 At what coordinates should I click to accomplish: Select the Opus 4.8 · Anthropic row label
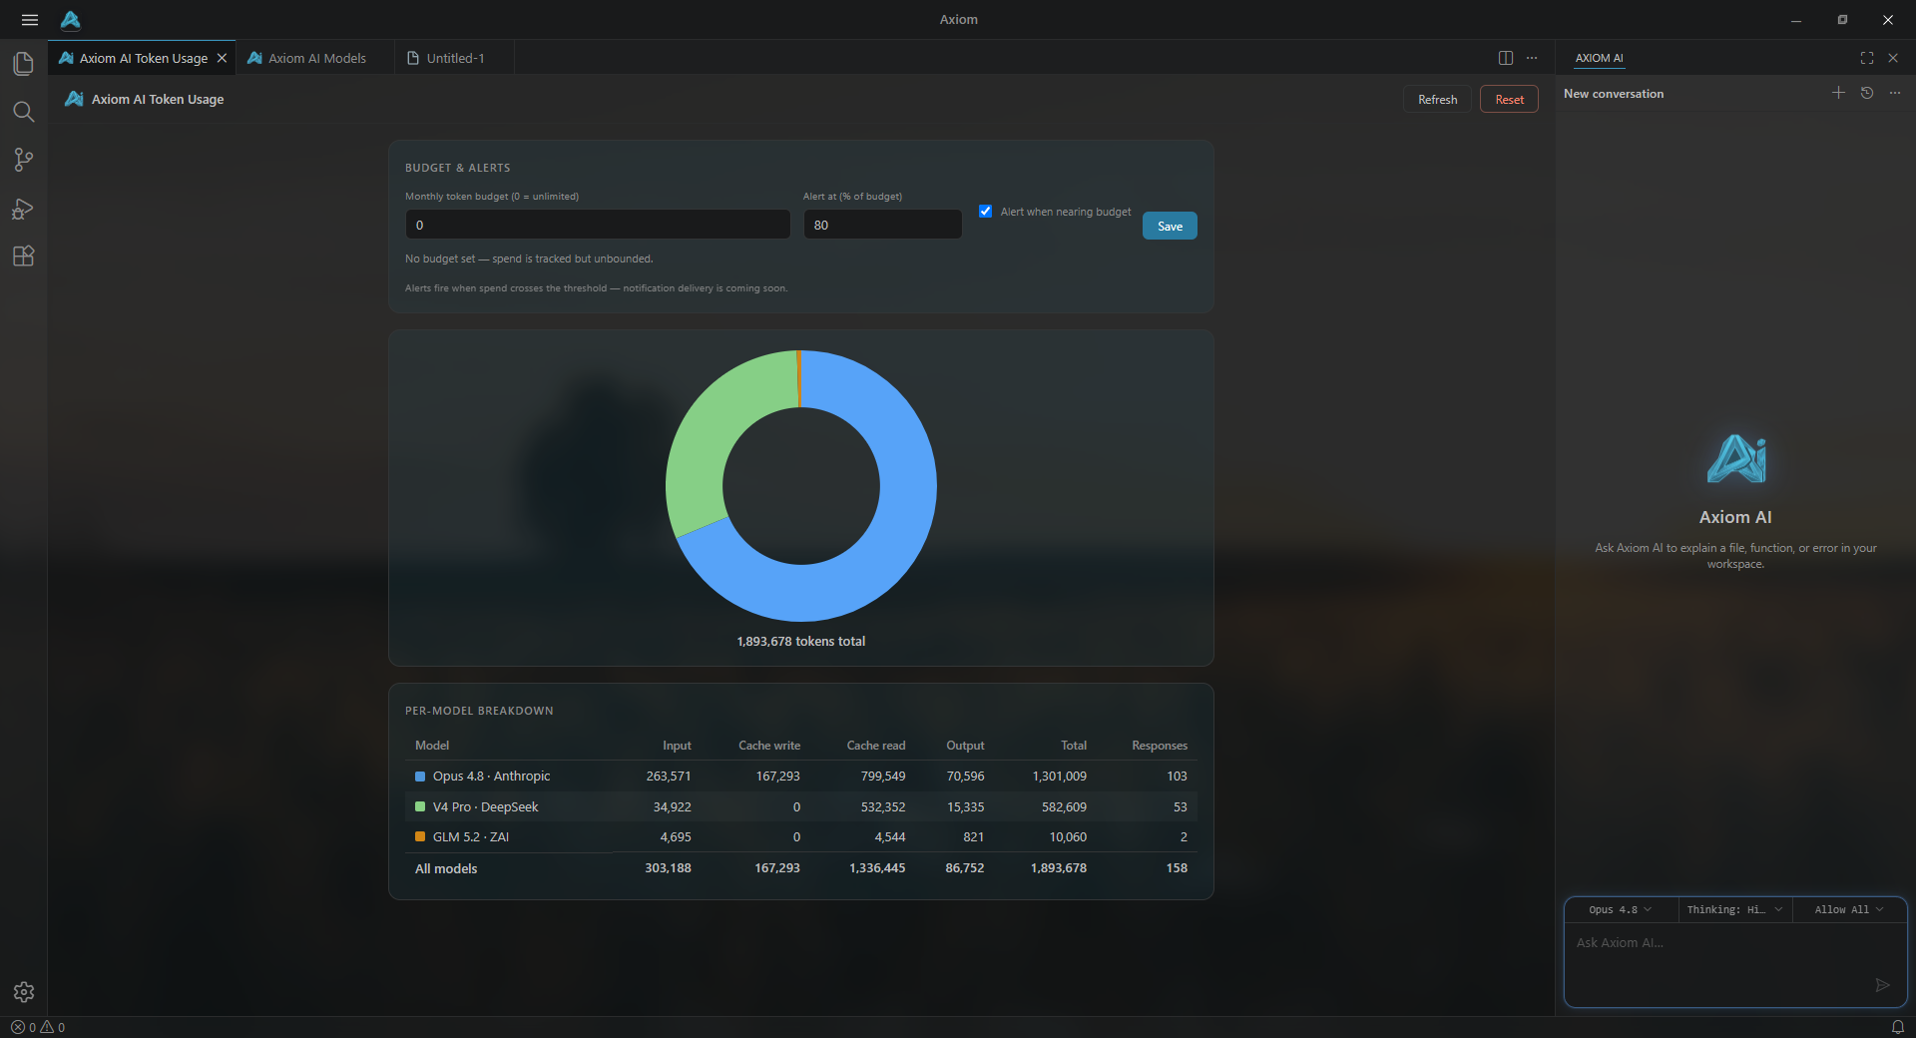coord(491,777)
